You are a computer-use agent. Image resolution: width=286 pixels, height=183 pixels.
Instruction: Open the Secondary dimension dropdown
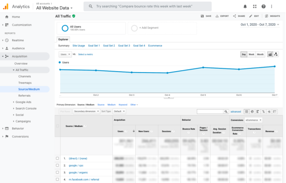(x=87, y=111)
